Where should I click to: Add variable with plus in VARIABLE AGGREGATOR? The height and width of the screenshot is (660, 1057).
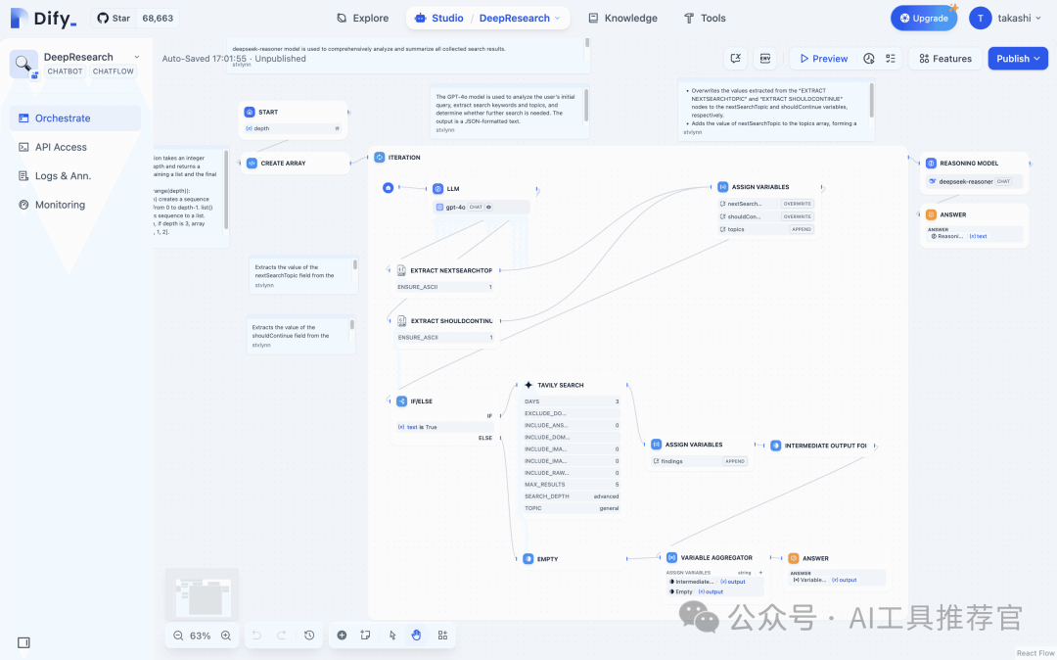coord(760,573)
